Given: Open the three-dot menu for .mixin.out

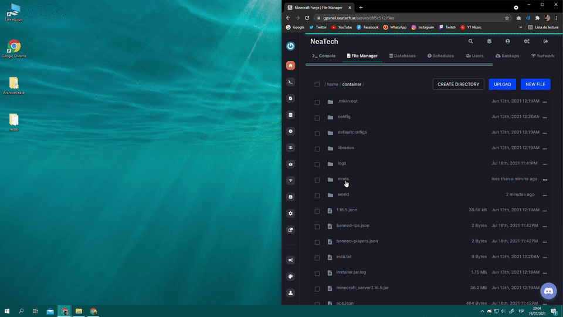Looking at the screenshot, I should pos(545,102).
